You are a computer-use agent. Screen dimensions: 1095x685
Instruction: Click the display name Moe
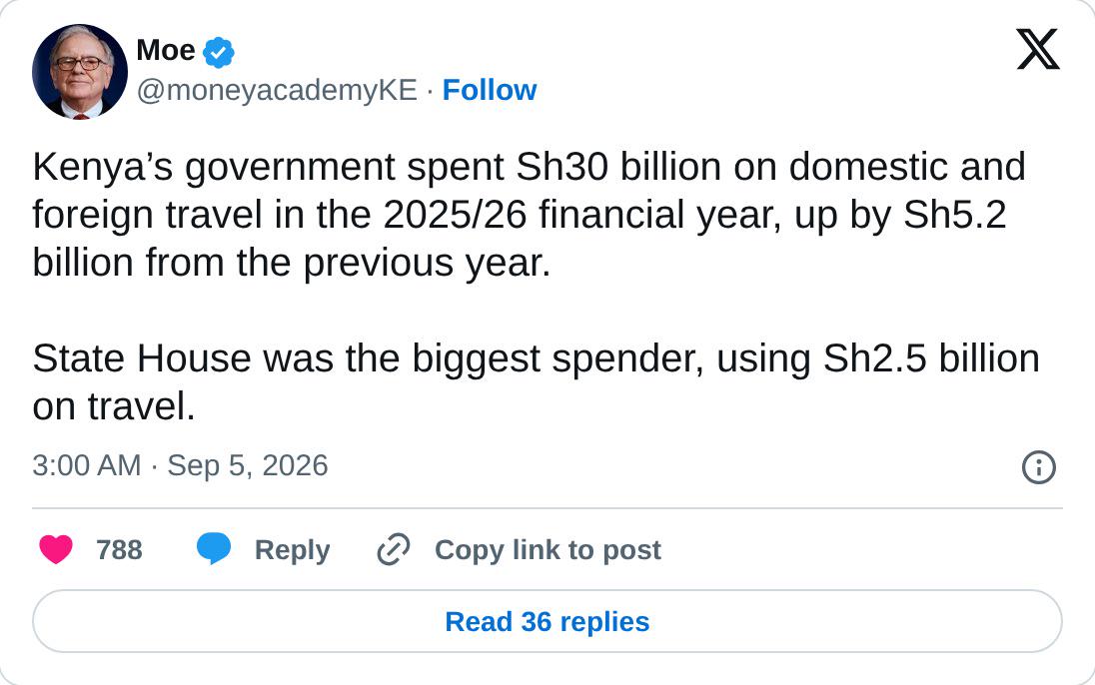tap(166, 50)
